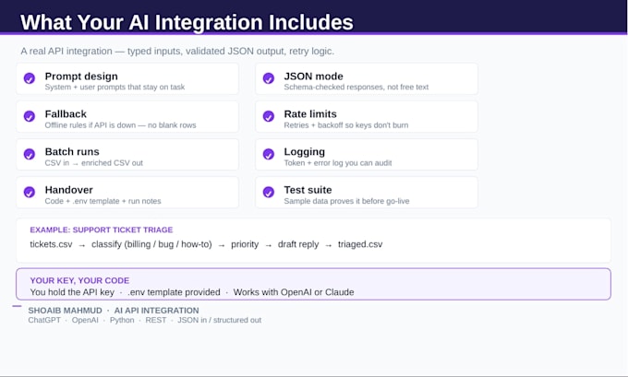The width and height of the screenshot is (628, 377).
Task: Select the 'Rate limits' heading
Action: click(310, 114)
